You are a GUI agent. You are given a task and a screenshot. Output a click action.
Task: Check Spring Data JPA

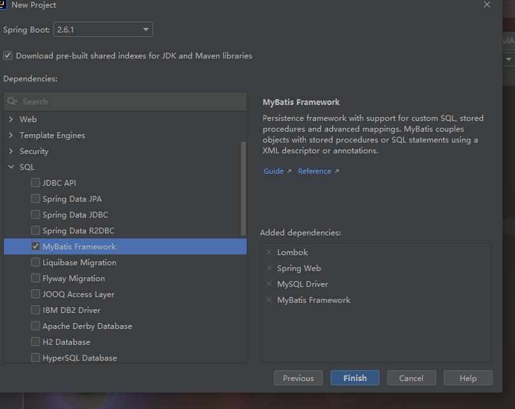click(36, 198)
